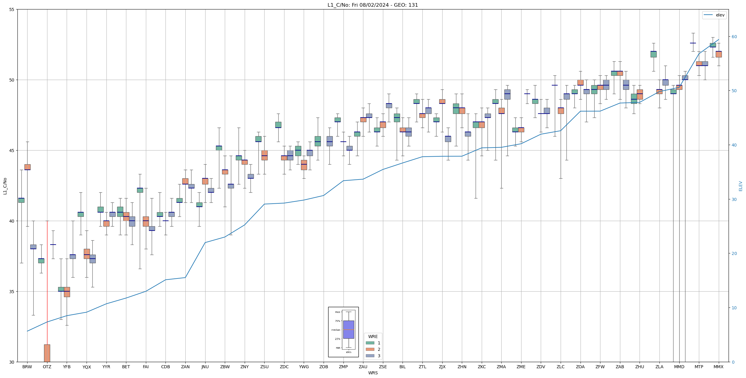
Task: Click the ZDC station label
Action: (x=284, y=367)
